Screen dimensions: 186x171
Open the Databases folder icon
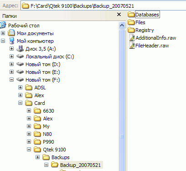click(x=131, y=15)
